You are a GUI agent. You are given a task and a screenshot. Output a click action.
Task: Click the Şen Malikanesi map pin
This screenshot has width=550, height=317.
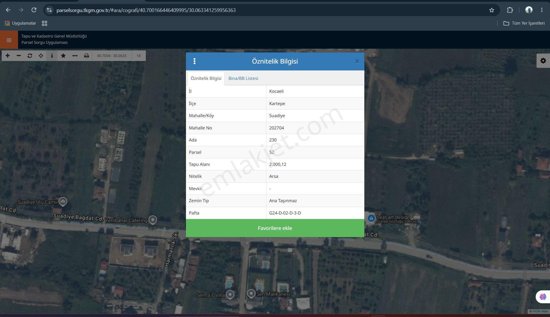(251, 294)
